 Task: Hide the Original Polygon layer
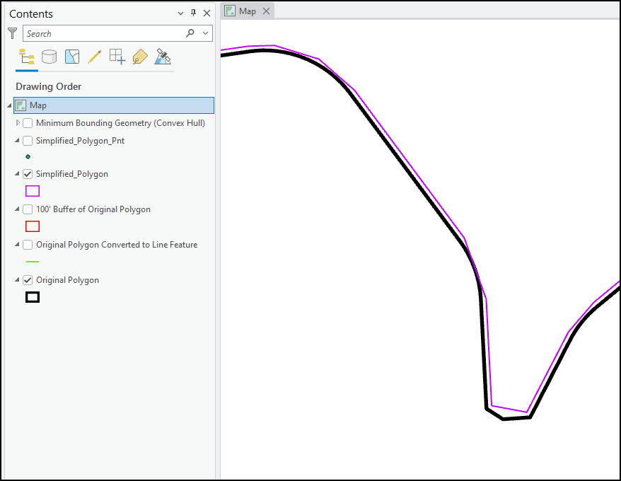27,279
